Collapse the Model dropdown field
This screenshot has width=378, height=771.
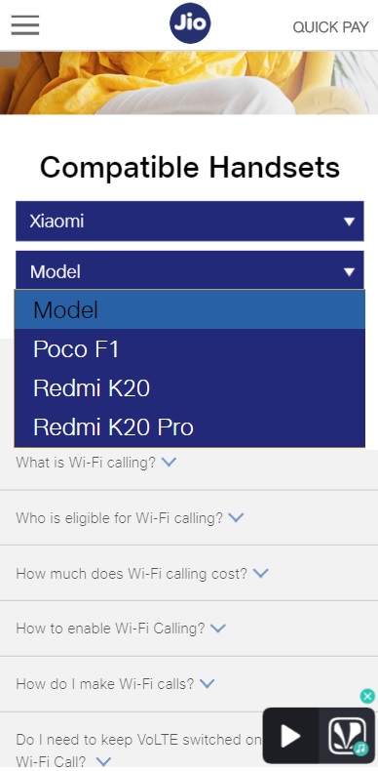coord(190,270)
